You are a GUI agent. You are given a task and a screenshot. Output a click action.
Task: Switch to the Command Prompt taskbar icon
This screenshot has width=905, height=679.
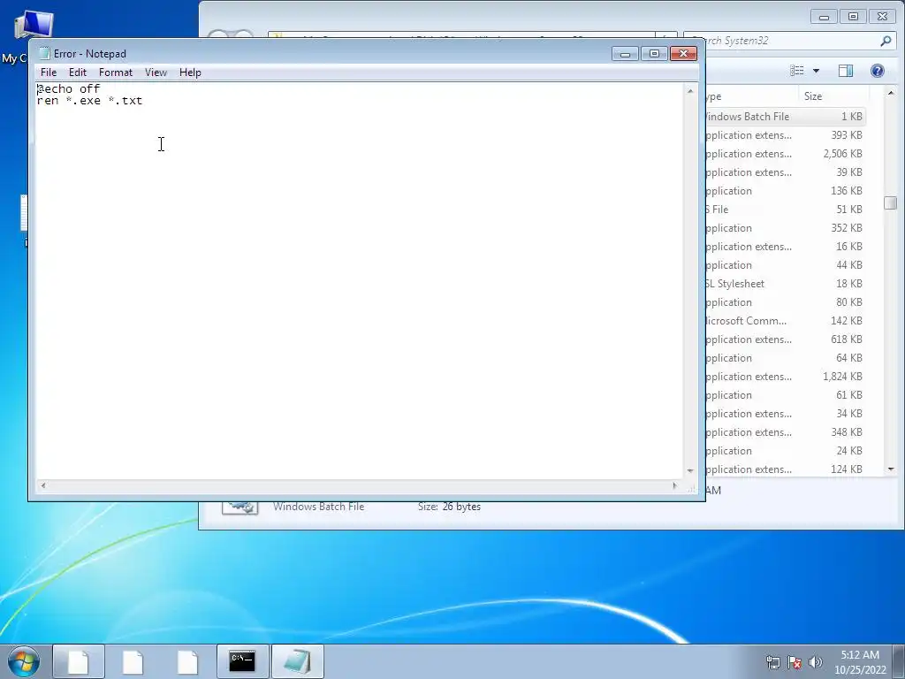(242, 661)
